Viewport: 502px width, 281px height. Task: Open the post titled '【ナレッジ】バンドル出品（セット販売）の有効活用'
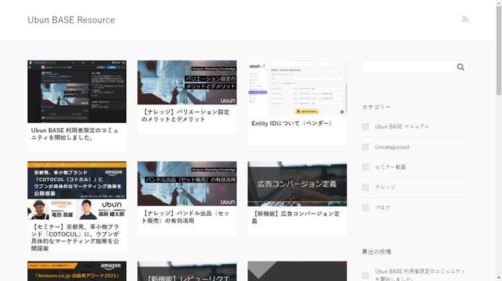click(x=185, y=217)
